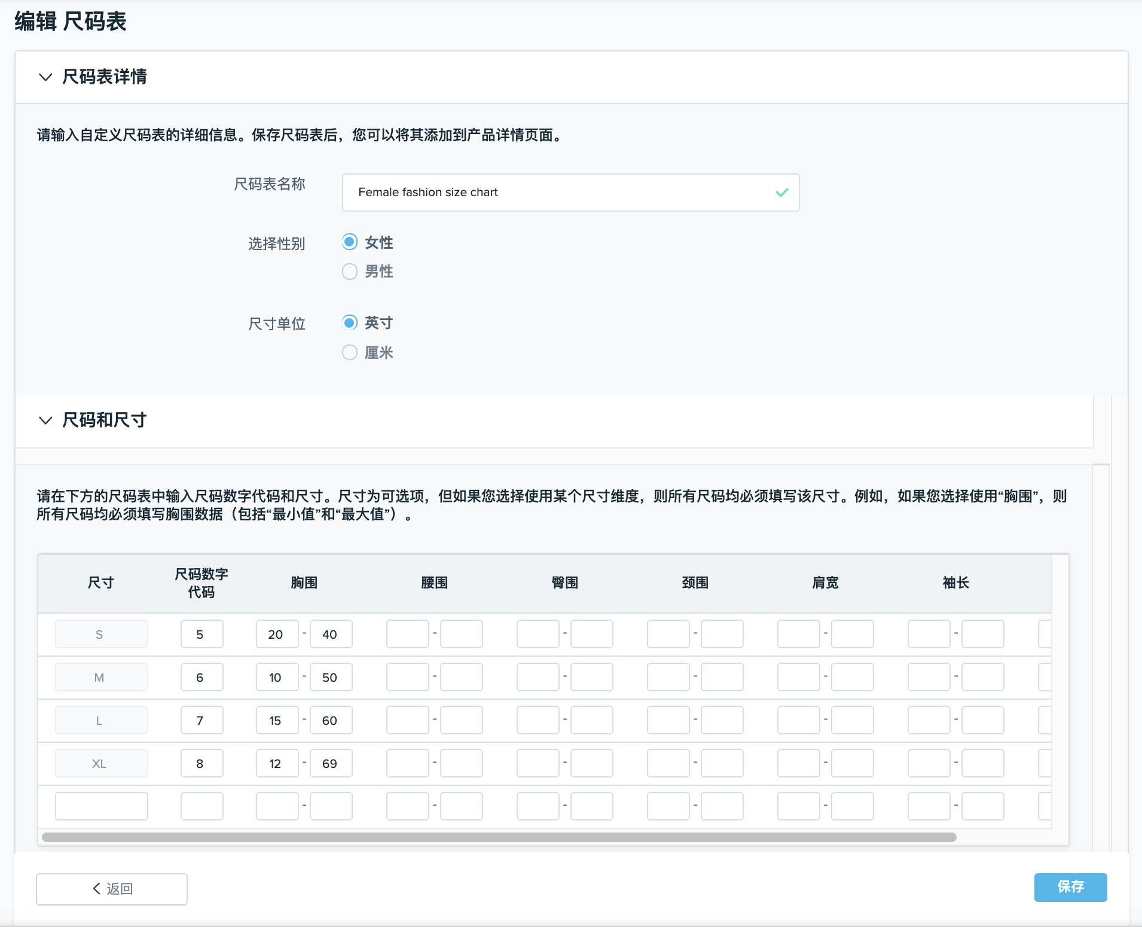Viewport: 1142px width, 927px height.
Task: Click size code field showing 8 for XL
Action: 201,763
